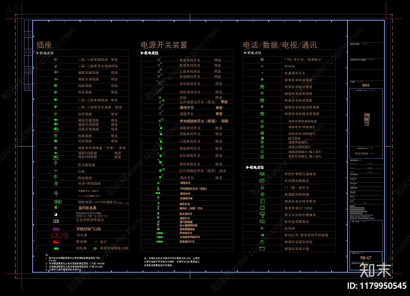Click the sheet number FM-07

pyautogui.click(x=366, y=258)
